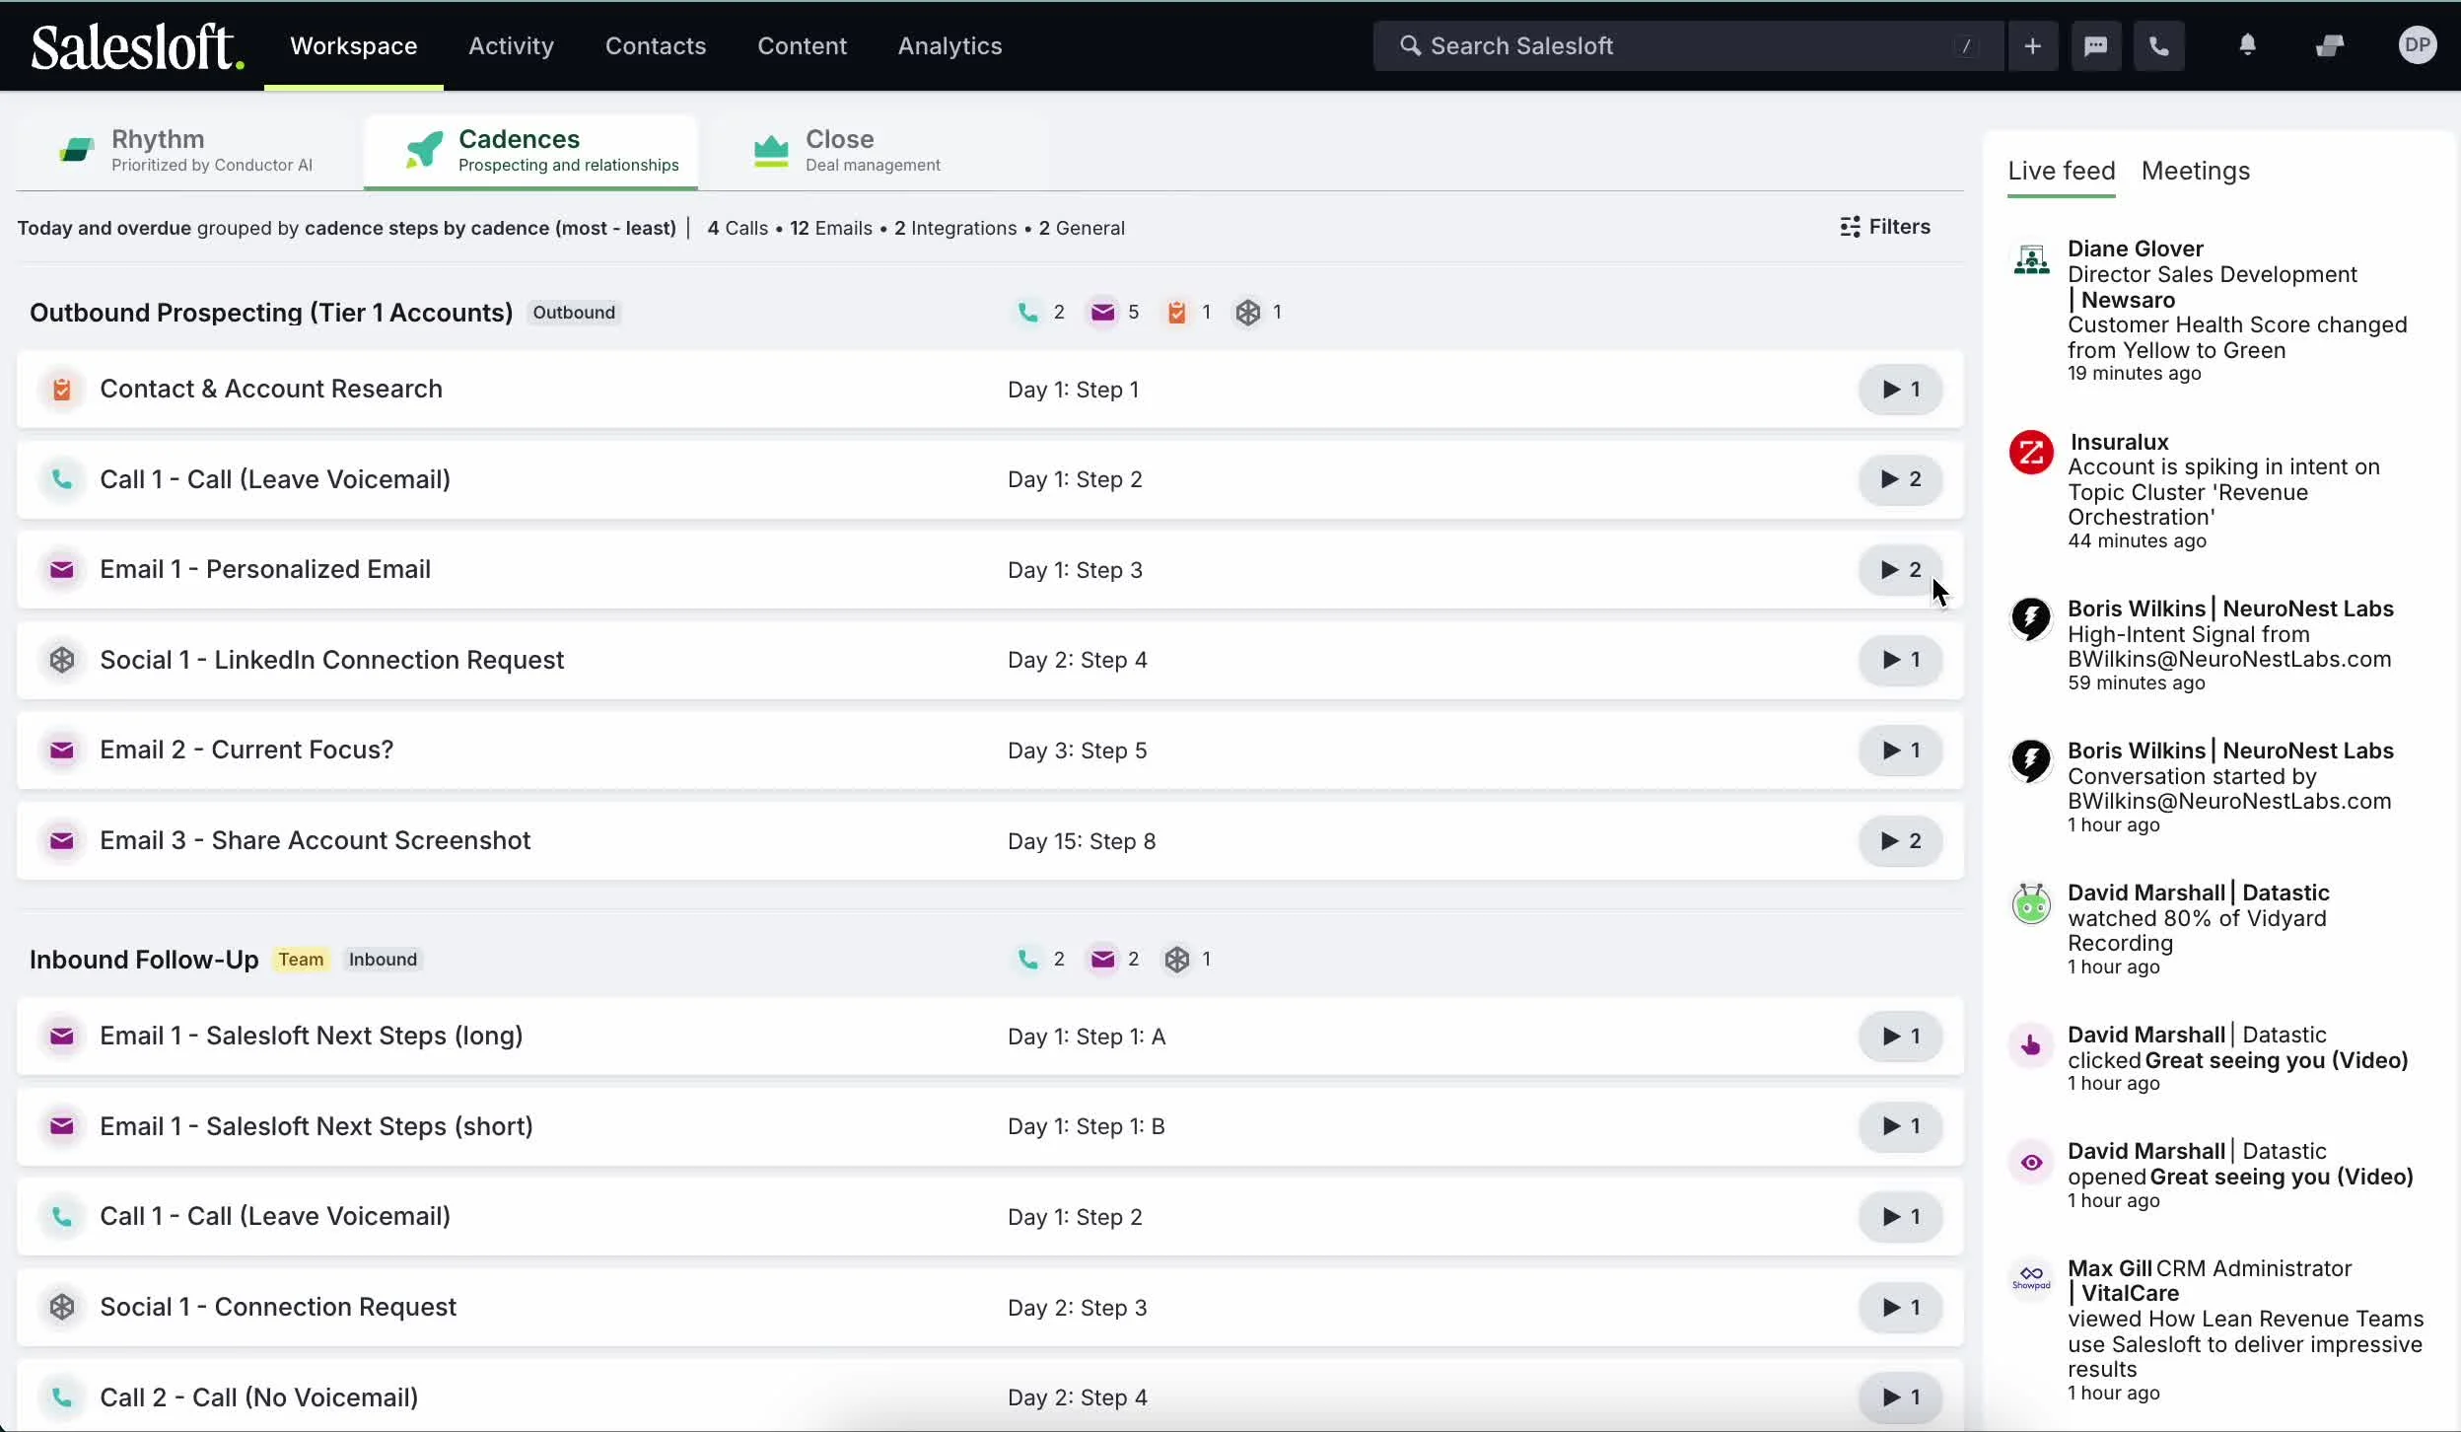Click the Outbound Prospecting emails count icon

tap(1102, 313)
